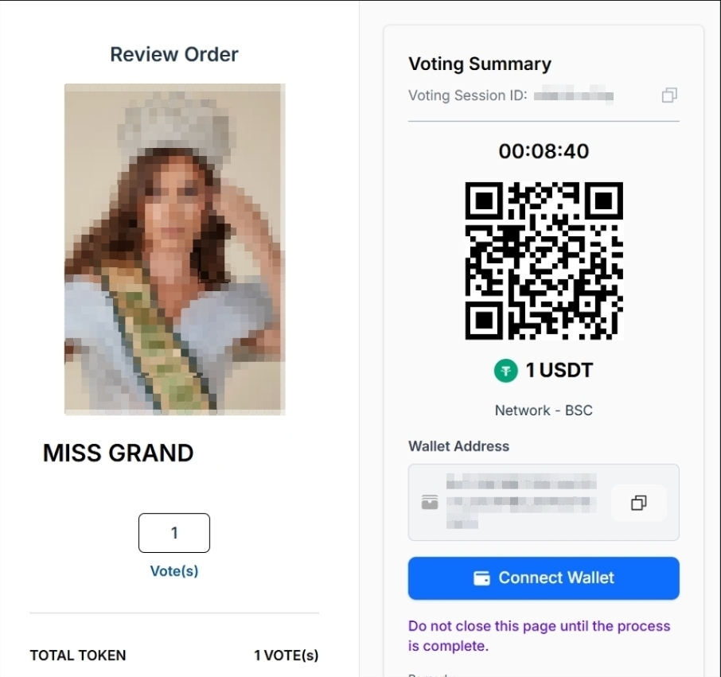Click the Review Order heading
This screenshot has height=677, width=721.
(x=174, y=55)
